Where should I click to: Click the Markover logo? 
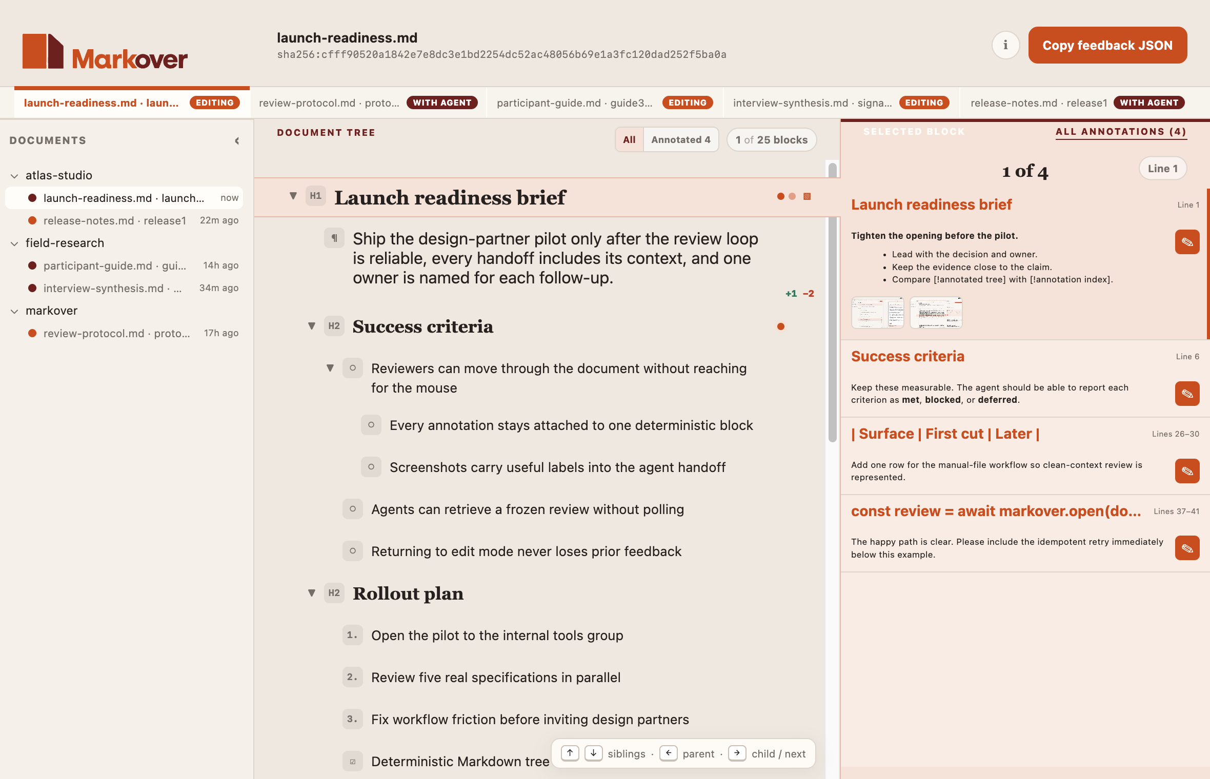105,51
